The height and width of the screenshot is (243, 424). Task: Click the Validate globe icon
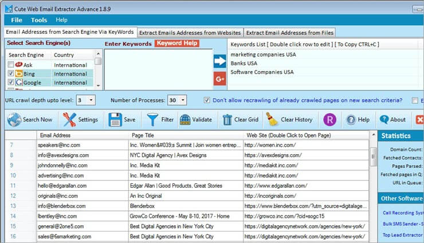[x=185, y=120]
